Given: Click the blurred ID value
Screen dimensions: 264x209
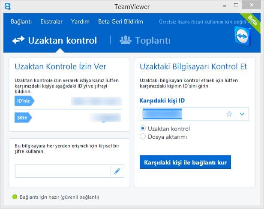Looking at the screenshot, I should pyautogui.click(x=96, y=101).
